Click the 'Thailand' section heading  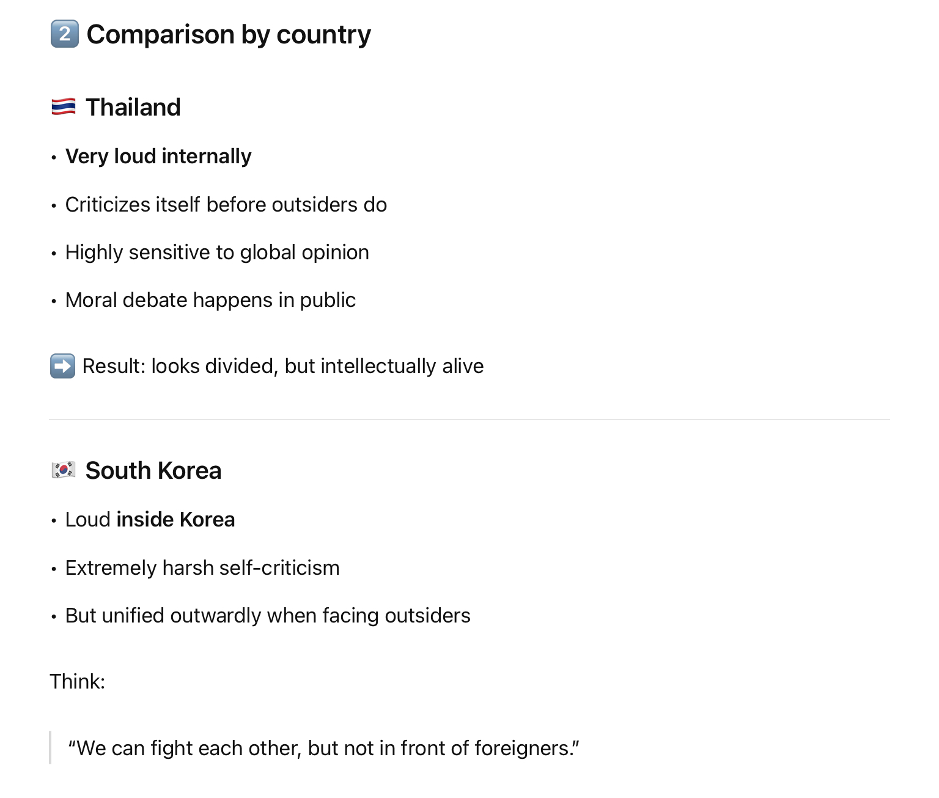tap(133, 107)
